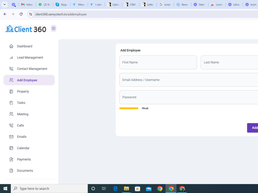Open Dashboard from sidebar
The height and width of the screenshot is (193, 258).
click(29, 46)
